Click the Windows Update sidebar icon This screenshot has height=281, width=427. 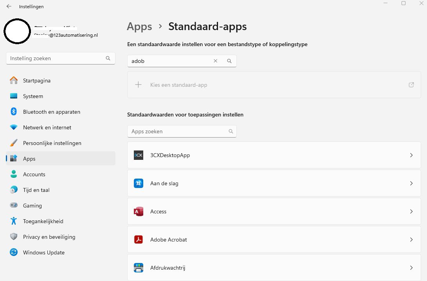pyautogui.click(x=13, y=252)
